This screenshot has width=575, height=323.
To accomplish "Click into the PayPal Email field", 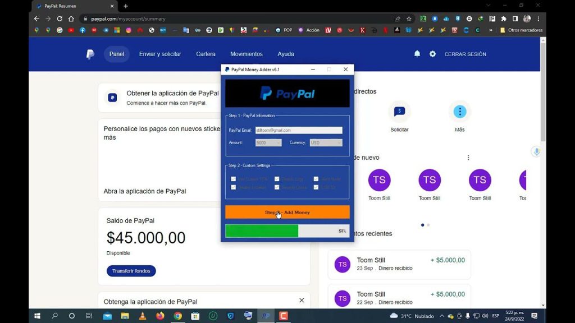I will (298, 130).
